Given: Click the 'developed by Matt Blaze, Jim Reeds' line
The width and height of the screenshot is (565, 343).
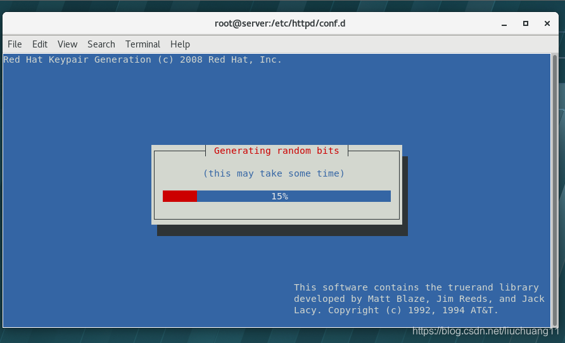Looking at the screenshot, I should [x=419, y=299].
